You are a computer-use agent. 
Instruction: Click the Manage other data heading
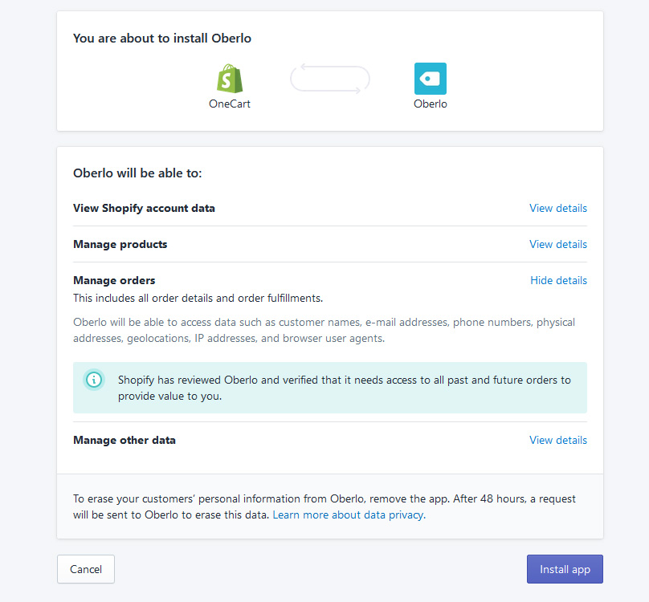[124, 440]
